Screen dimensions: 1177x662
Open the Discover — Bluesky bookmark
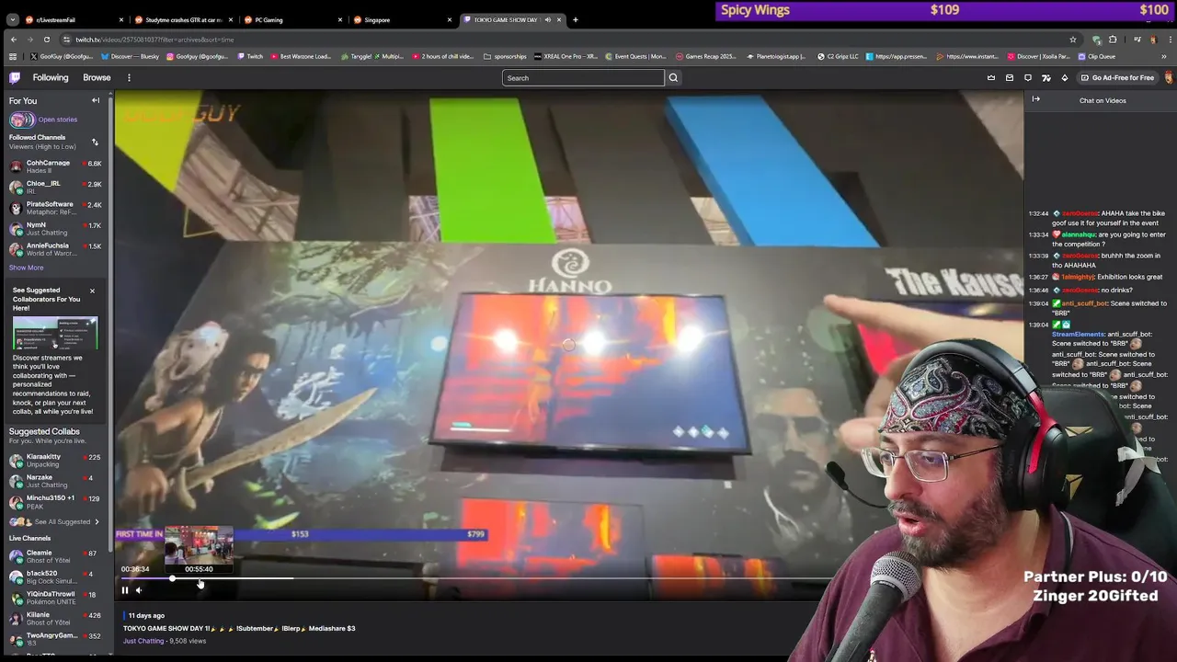(129, 56)
